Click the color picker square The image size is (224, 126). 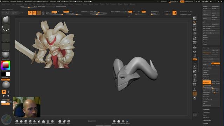tap(6, 65)
